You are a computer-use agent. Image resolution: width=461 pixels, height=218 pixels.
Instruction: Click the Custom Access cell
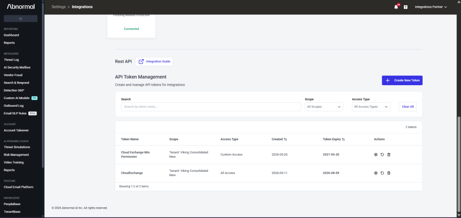click(x=231, y=154)
